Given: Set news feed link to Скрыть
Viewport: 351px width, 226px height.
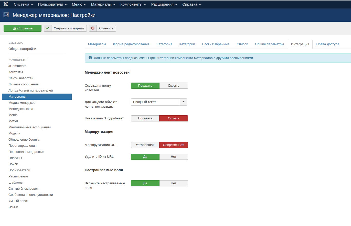Looking at the screenshot, I should tap(173, 86).
